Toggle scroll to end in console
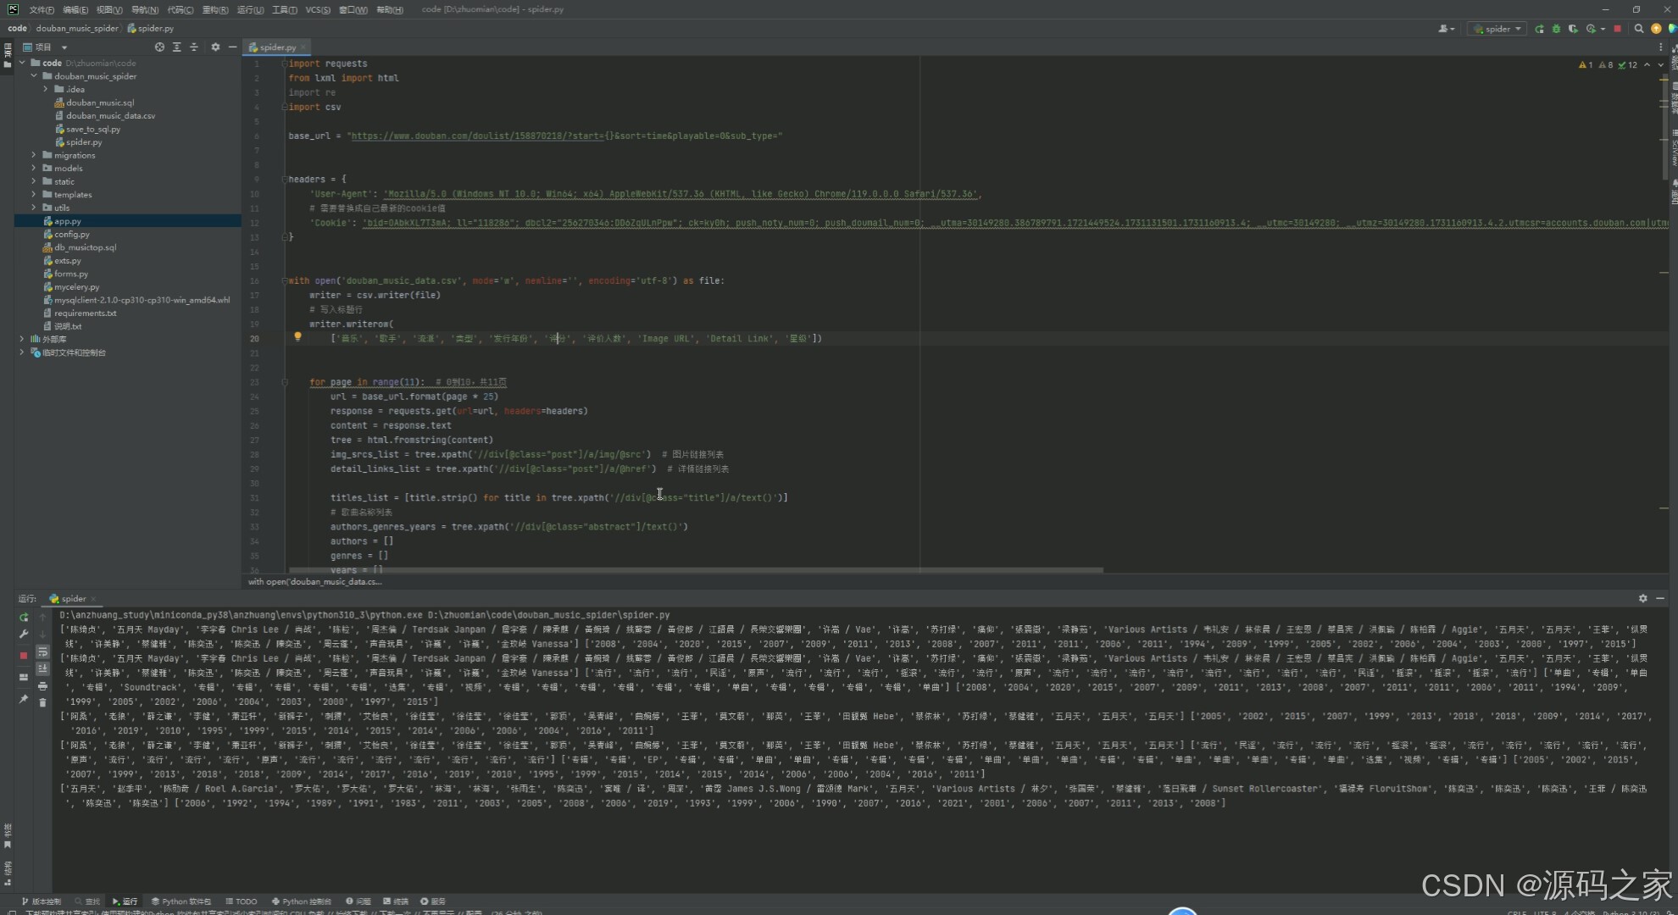 click(42, 669)
